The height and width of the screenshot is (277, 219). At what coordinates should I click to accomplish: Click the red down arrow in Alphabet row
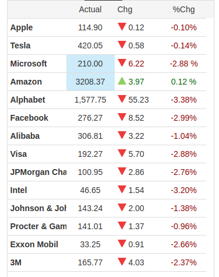click(122, 99)
